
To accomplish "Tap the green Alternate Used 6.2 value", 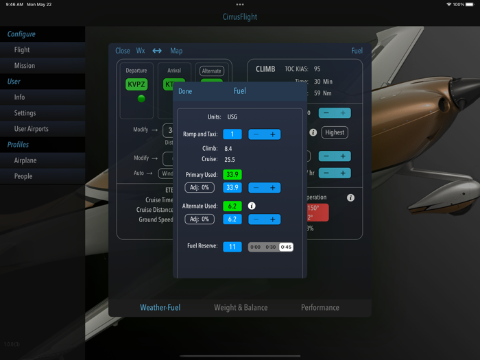I will point(232,206).
